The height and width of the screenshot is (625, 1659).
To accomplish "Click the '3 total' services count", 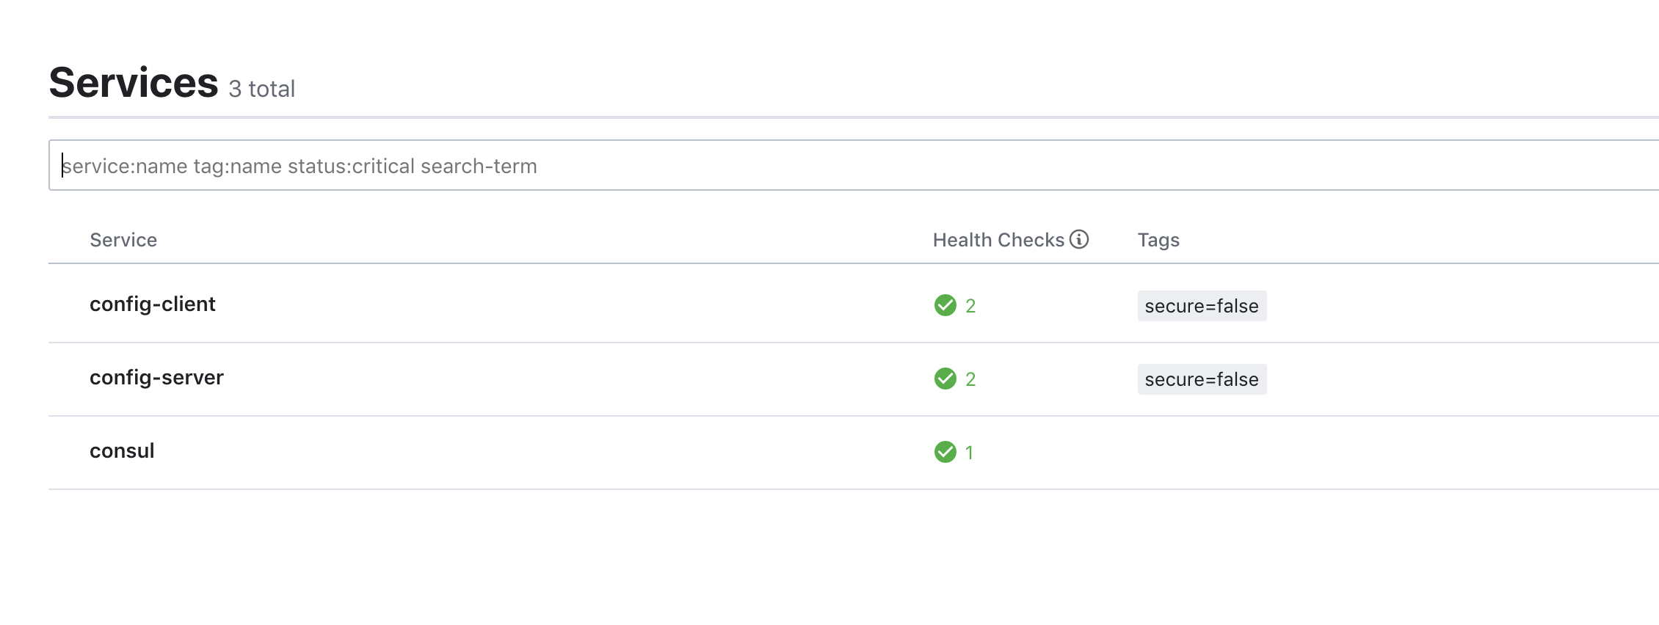I will click(262, 89).
